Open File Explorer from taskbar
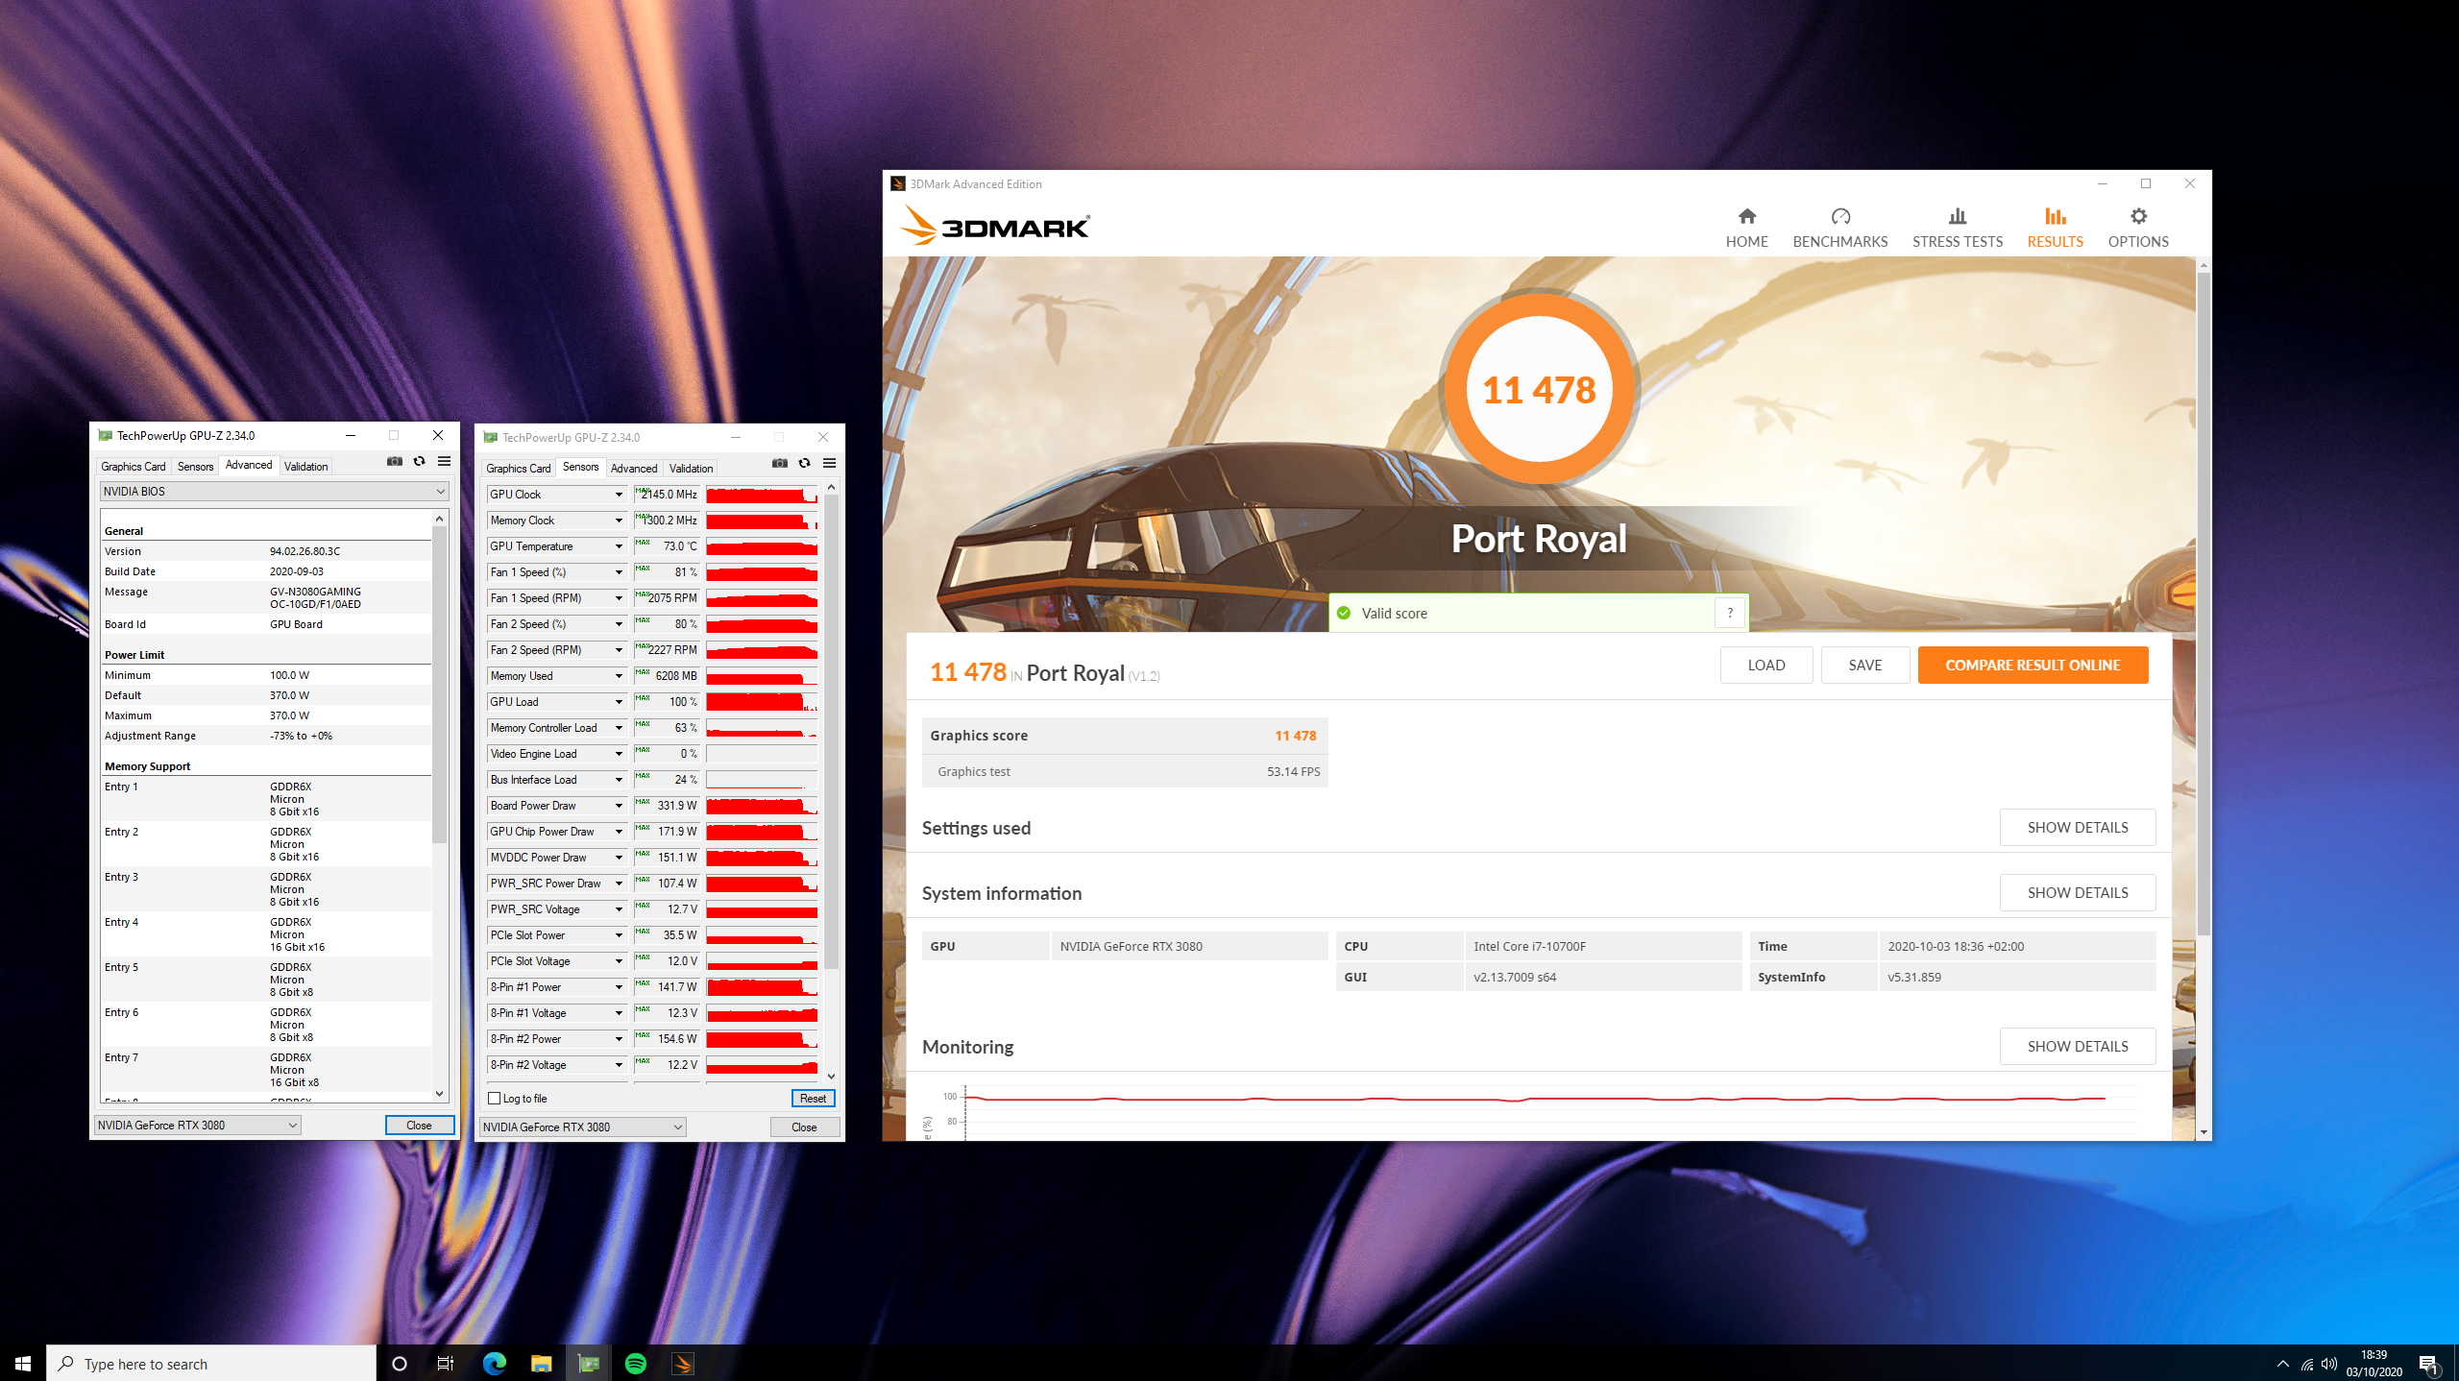2459x1381 pixels. click(541, 1363)
